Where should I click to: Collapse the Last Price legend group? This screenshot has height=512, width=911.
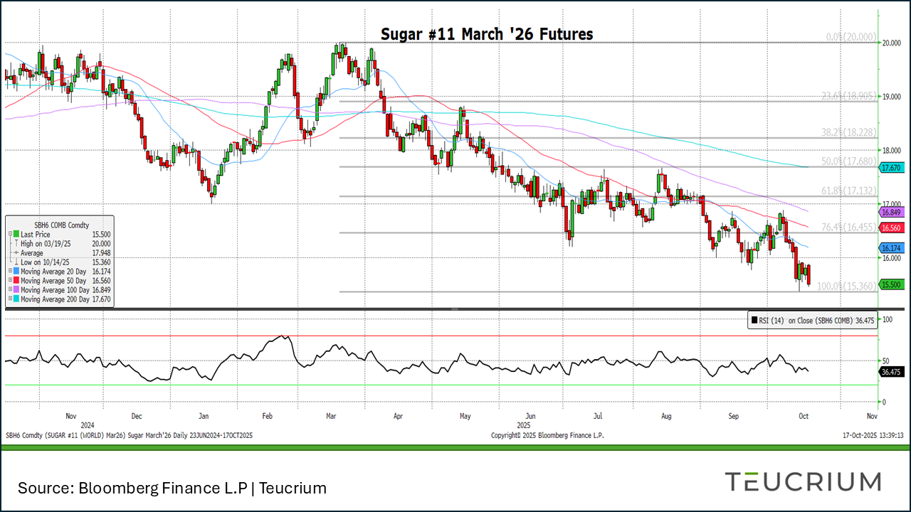tap(10, 234)
